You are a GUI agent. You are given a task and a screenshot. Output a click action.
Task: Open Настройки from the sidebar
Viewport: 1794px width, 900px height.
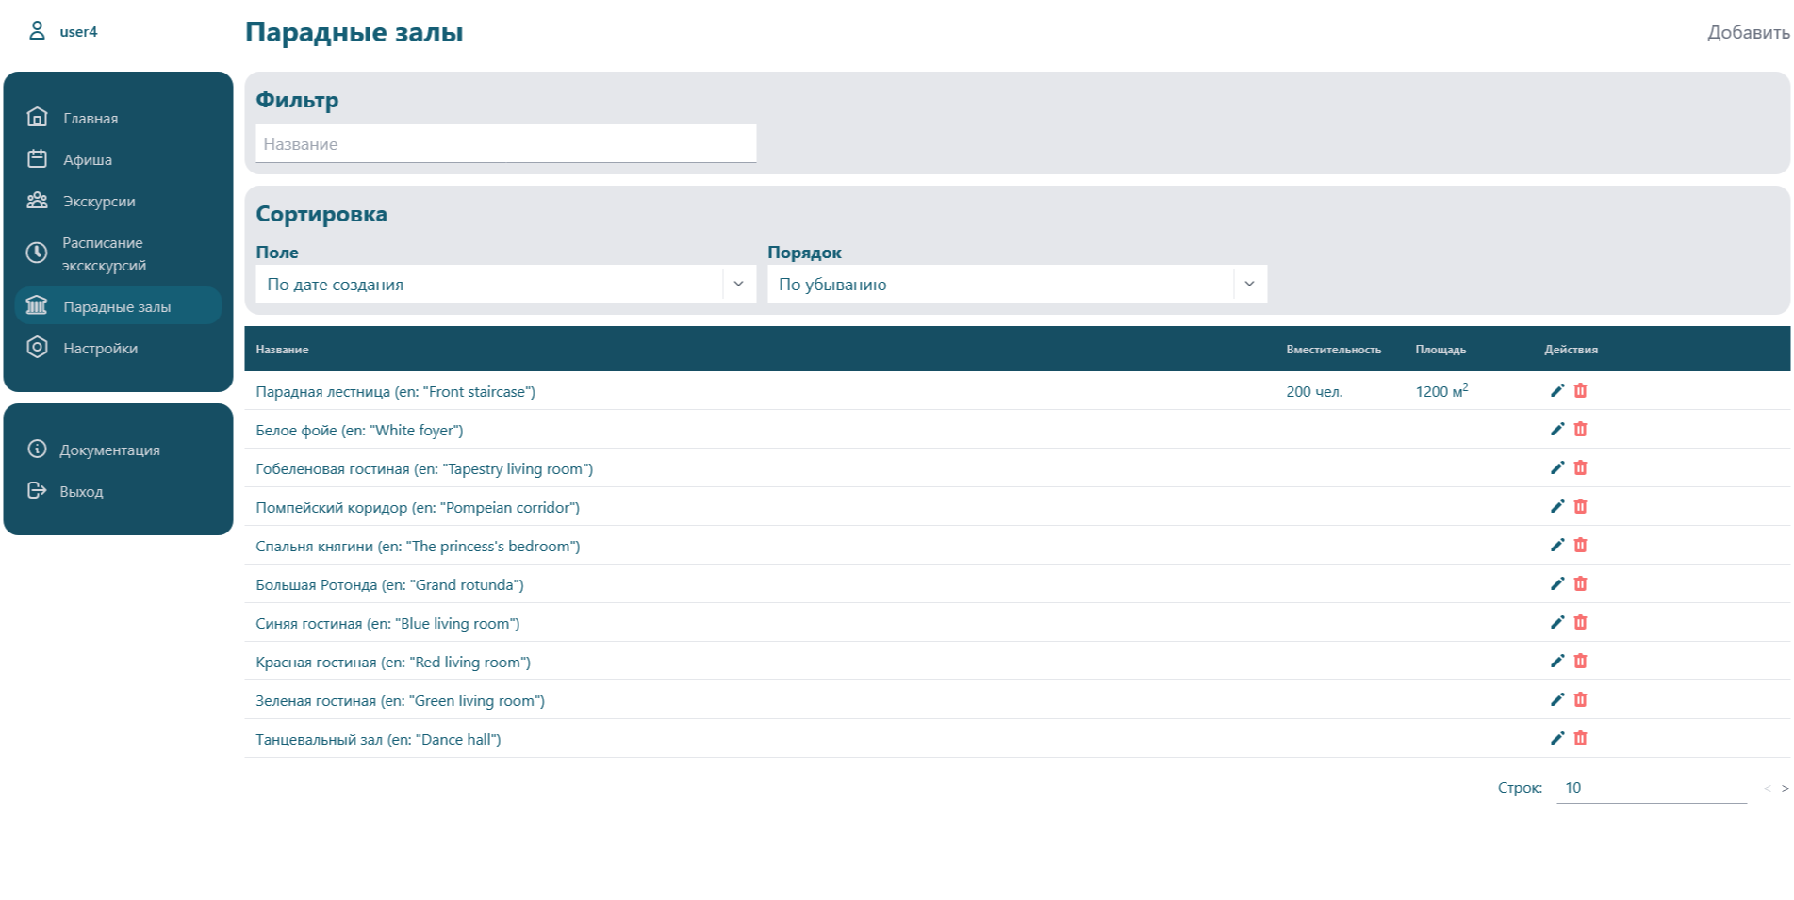click(x=100, y=348)
